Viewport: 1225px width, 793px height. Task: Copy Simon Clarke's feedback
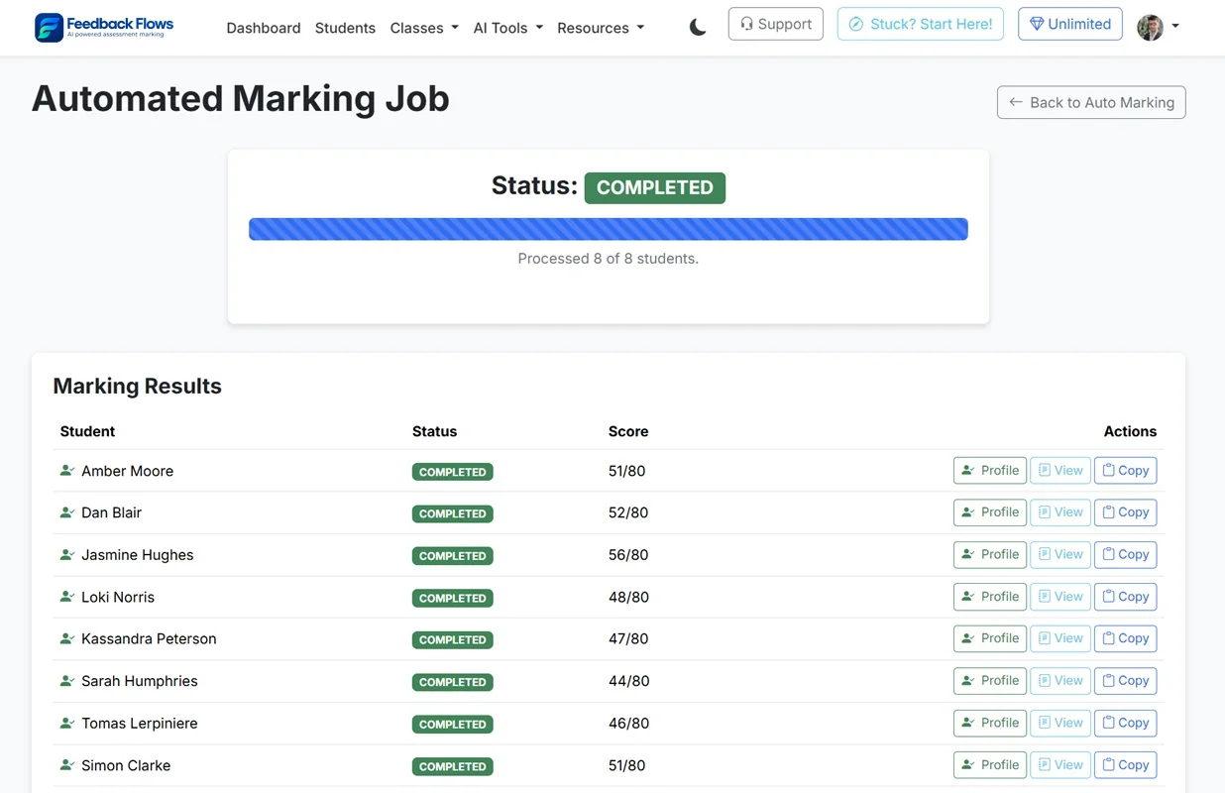click(1125, 765)
